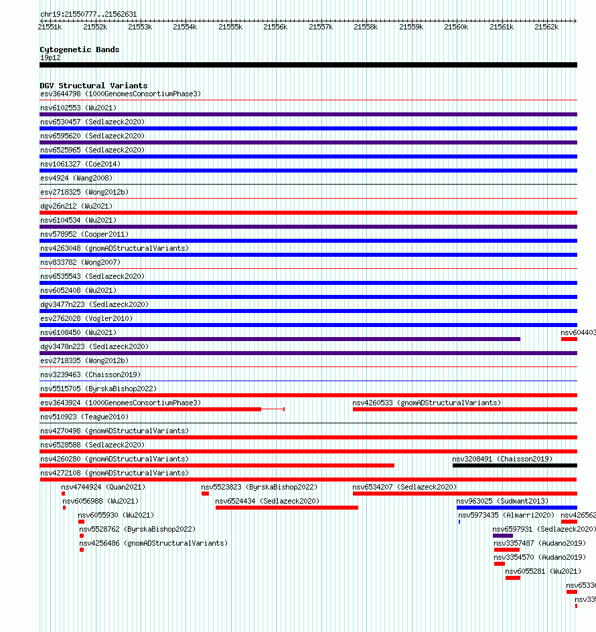596x632 pixels.
Task: Click the black 19p12 cytogenetic band bar
Action: point(308,65)
